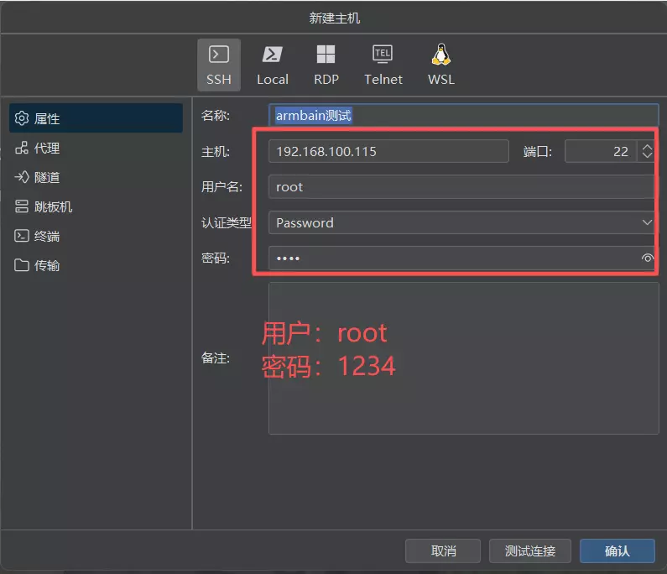Click the 端口 port number field
The height and width of the screenshot is (574, 667).
pyautogui.click(x=601, y=152)
